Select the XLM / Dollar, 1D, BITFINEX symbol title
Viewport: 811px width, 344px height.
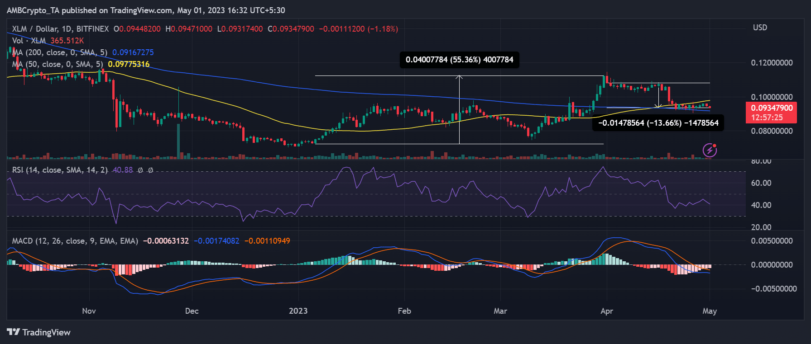pyautogui.click(x=60, y=29)
